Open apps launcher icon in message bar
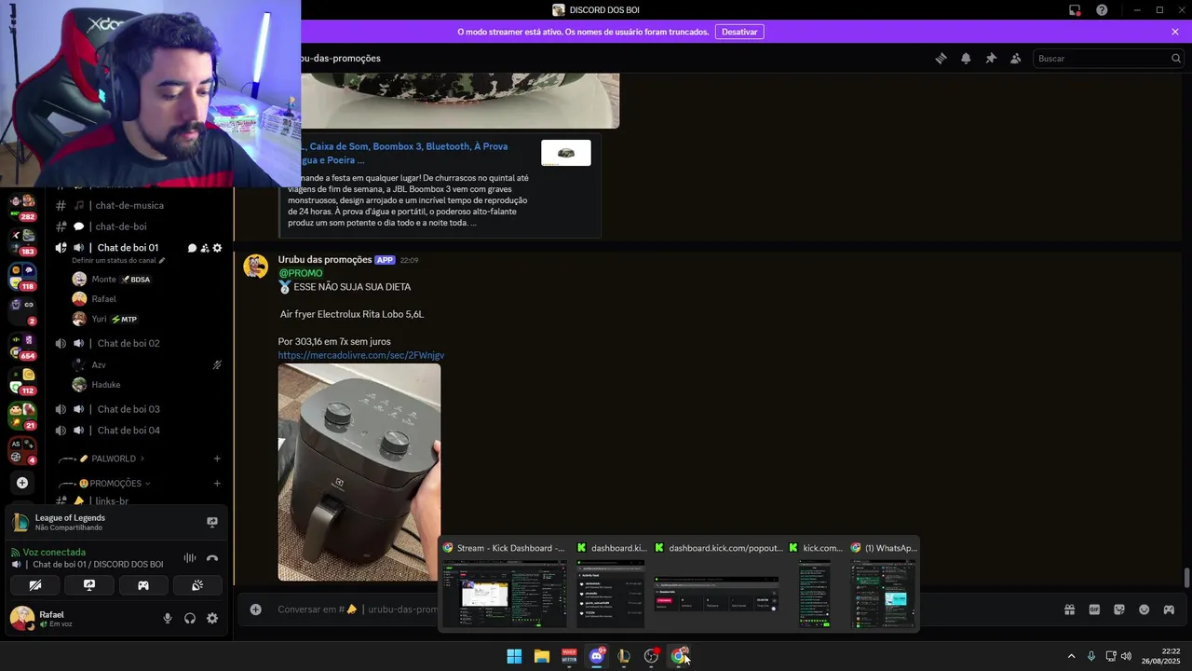This screenshot has width=1192, height=671. click(1169, 609)
